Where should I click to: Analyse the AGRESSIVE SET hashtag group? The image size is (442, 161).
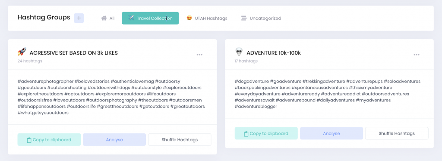coord(114,139)
